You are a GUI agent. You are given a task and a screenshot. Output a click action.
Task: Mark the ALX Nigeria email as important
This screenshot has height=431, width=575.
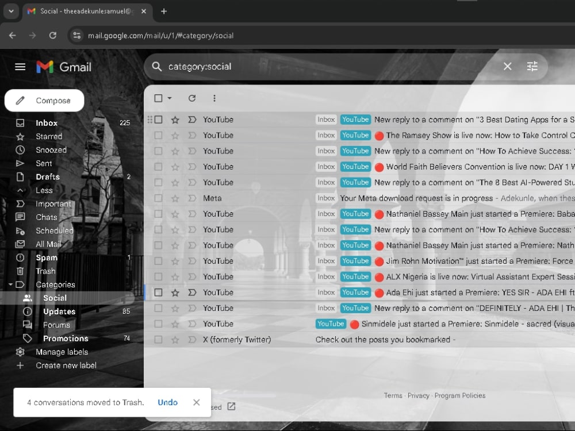point(192,277)
